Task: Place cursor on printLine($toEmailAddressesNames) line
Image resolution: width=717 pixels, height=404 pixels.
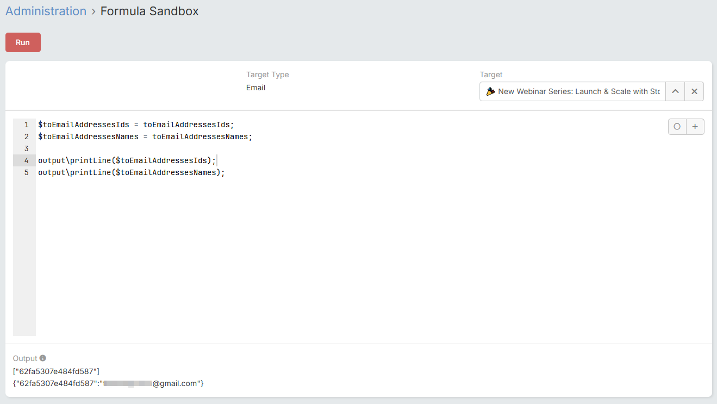Action: [x=131, y=172]
